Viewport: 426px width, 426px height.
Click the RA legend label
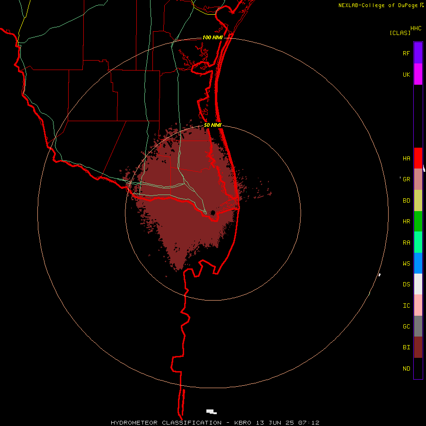tap(406, 243)
